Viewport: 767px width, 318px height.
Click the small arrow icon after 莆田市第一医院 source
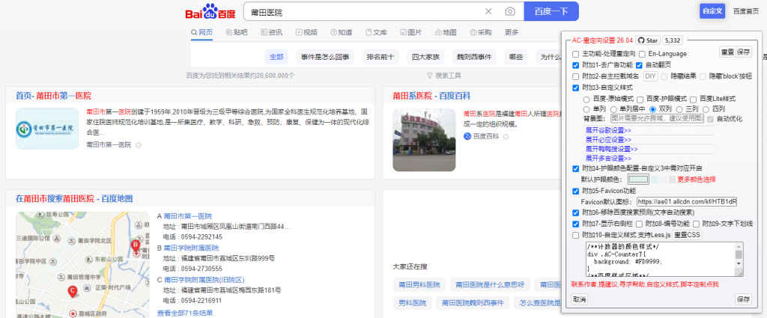point(138,145)
